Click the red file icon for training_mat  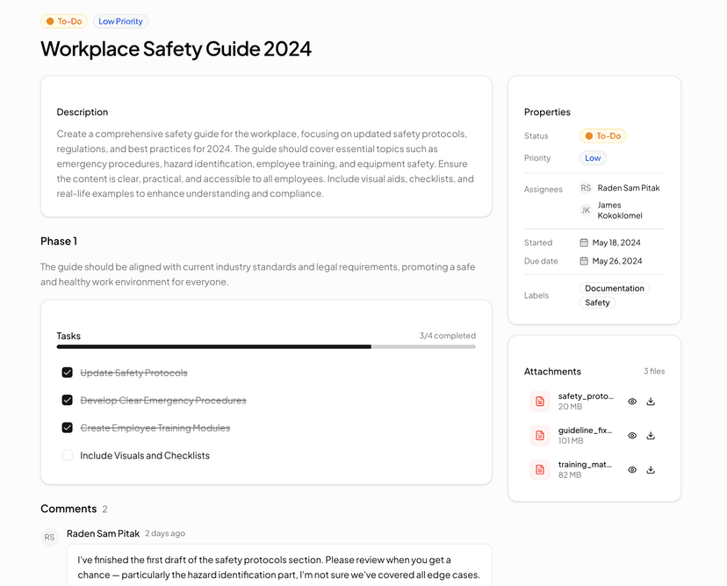(539, 469)
